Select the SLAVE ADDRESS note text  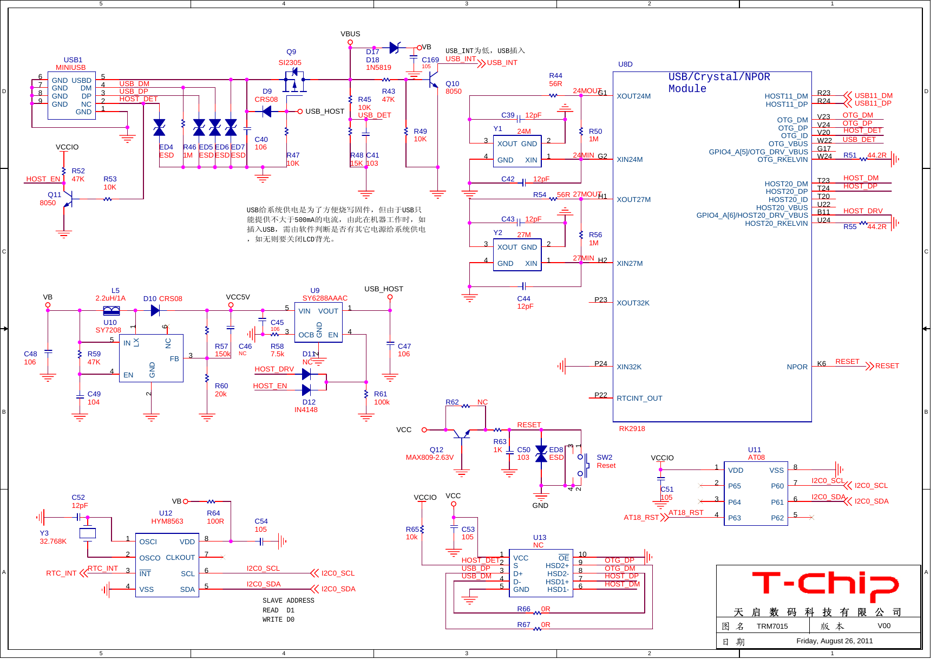pyautogui.click(x=289, y=601)
